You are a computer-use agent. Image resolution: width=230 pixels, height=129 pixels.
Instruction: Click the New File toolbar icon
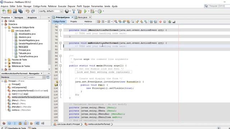[4, 11]
